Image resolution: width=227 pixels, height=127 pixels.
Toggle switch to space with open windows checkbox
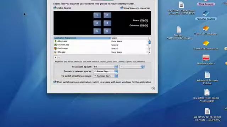click(x=55, y=82)
